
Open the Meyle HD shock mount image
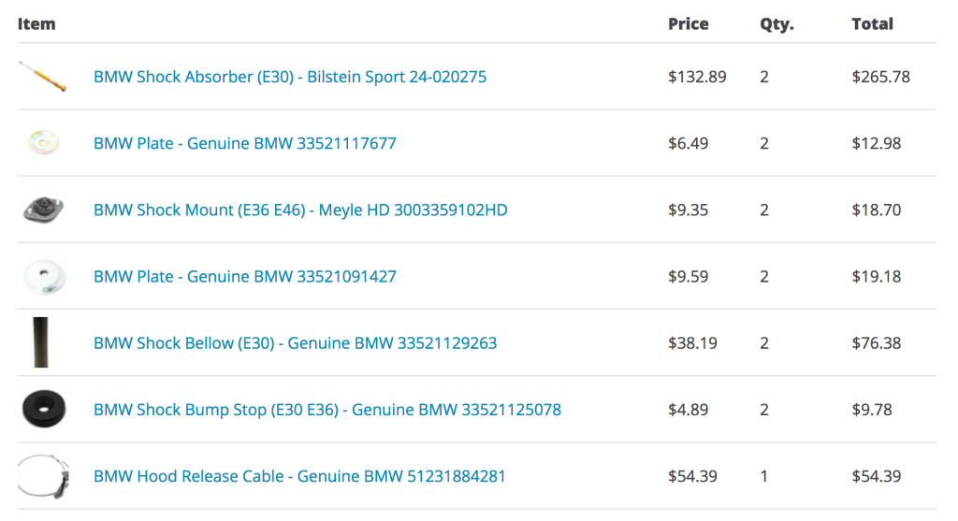click(43, 210)
